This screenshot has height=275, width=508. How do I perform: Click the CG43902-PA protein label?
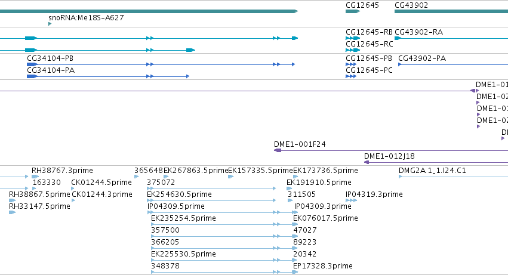tap(422, 58)
